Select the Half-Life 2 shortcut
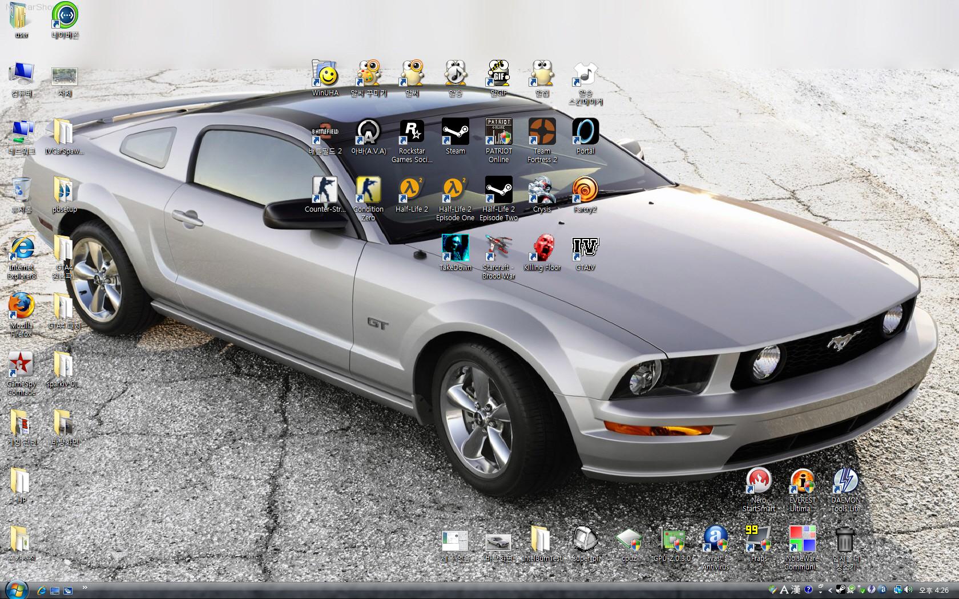 pos(412,191)
